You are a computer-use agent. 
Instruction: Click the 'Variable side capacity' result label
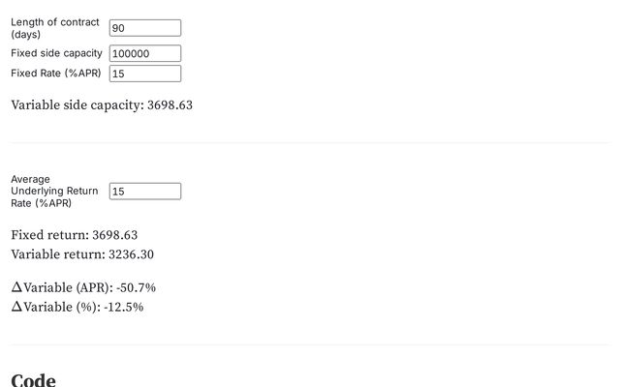76,104
